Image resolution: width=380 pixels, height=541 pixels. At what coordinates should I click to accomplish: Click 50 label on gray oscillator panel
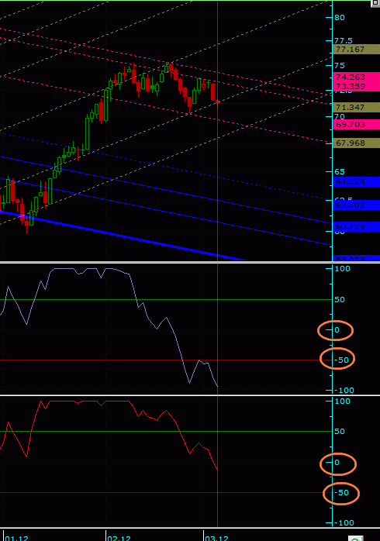[x=340, y=299]
